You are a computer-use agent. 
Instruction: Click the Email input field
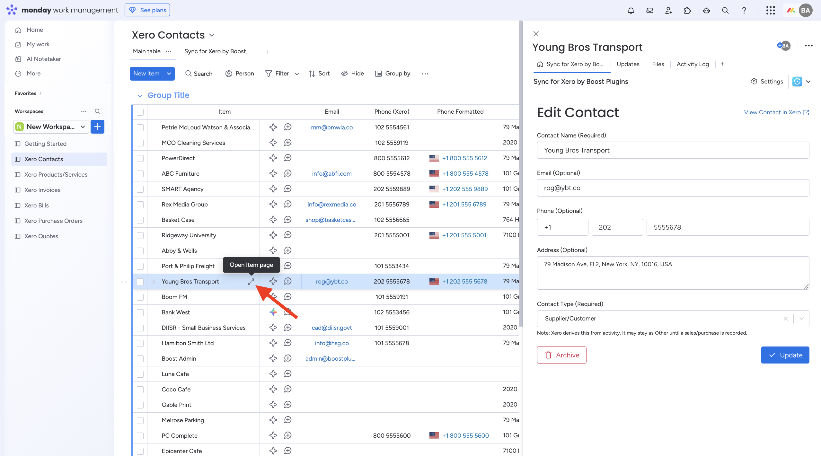pos(673,188)
